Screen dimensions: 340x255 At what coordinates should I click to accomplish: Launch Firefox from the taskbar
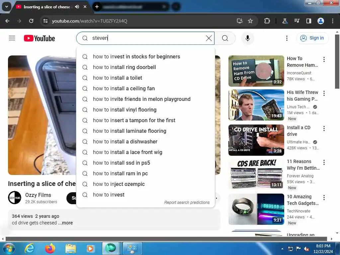50,248
